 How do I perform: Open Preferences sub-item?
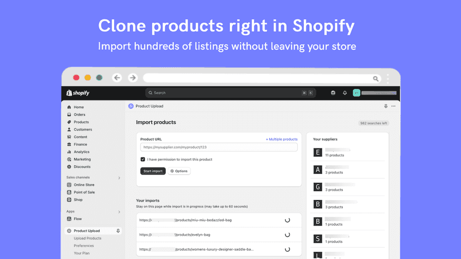[x=84, y=246]
